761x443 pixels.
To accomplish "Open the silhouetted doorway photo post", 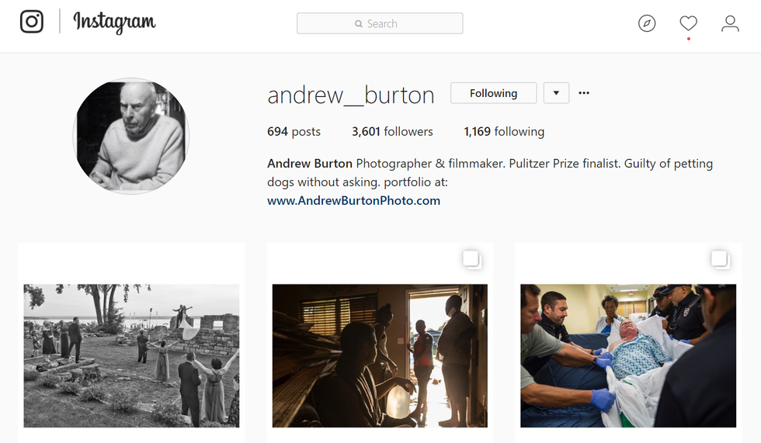I will (x=380, y=356).
